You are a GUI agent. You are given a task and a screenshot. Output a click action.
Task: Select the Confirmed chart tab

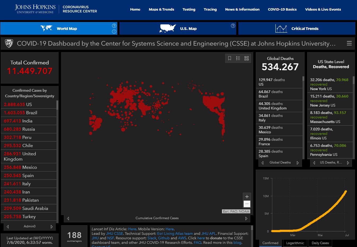(270, 243)
